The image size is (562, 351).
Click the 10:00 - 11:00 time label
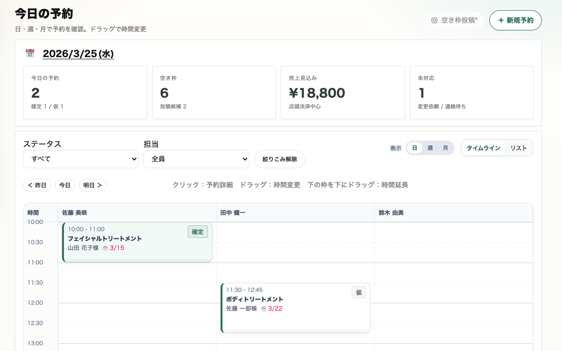[x=86, y=229]
